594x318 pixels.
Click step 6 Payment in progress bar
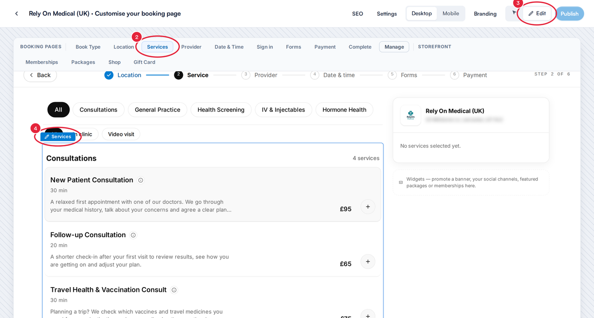468,75
